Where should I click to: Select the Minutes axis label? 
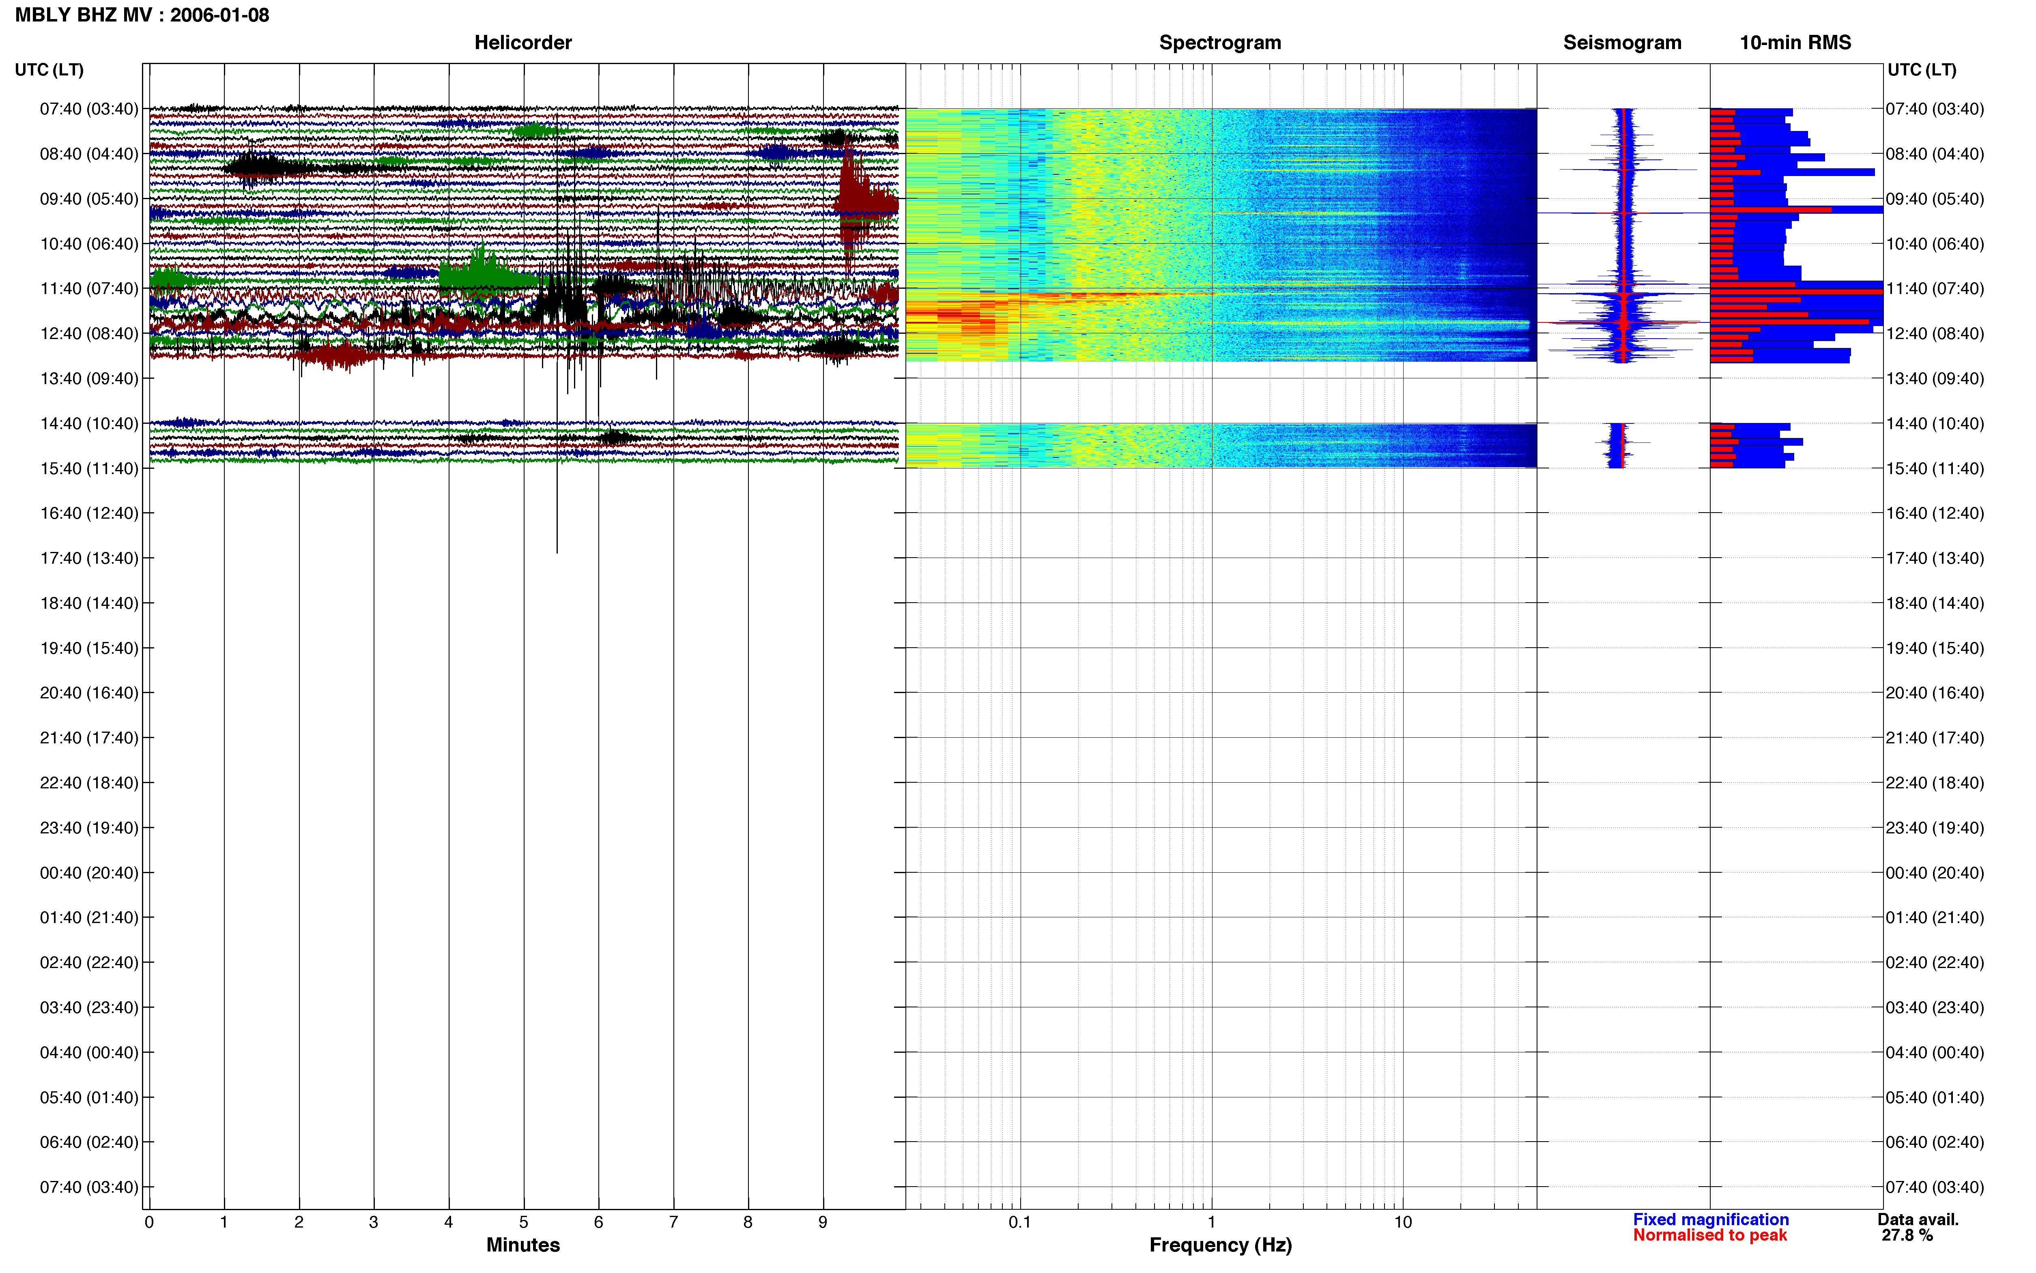pyautogui.click(x=523, y=1244)
